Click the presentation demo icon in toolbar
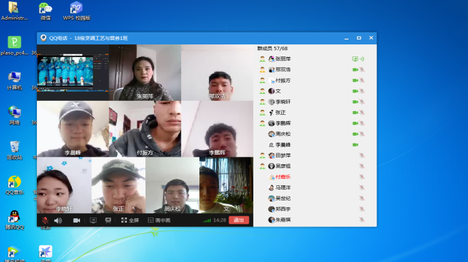This screenshot has width=468, height=262. click(x=108, y=220)
